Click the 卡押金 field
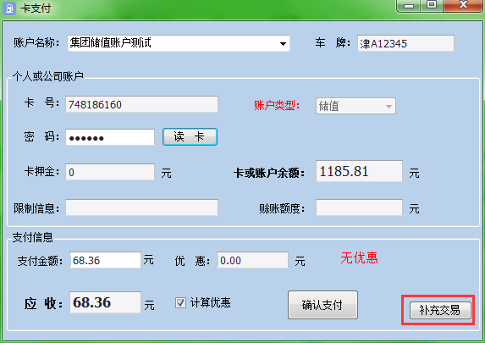 [x=110, y=172]
